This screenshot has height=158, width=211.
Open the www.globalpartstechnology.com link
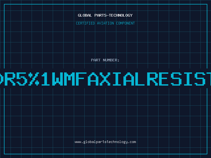pos(105,142)
